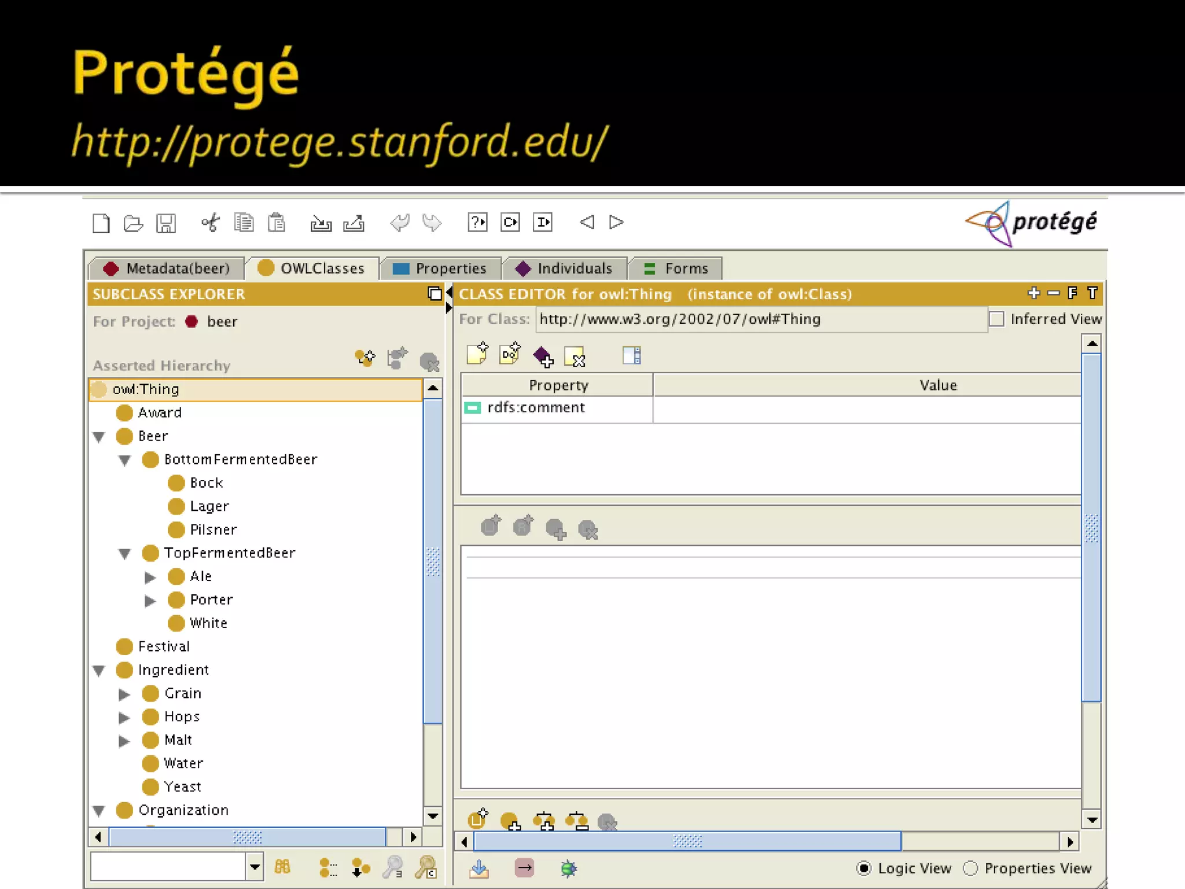Screen dimensions: 1185x889
Task: Click the blue down-arrow tray icon
Action: (x=479, y=868)
